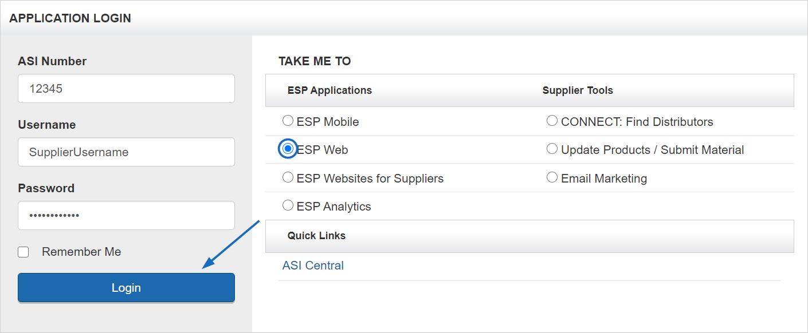Enable the Remember Me checkbox
808x333 pixels.
23,251
